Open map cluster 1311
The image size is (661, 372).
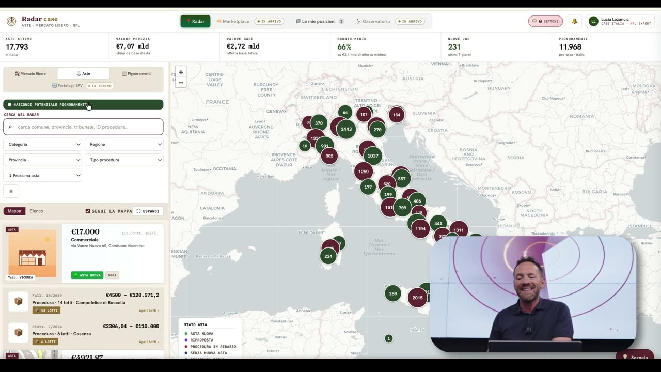click(x=459, y=230)
